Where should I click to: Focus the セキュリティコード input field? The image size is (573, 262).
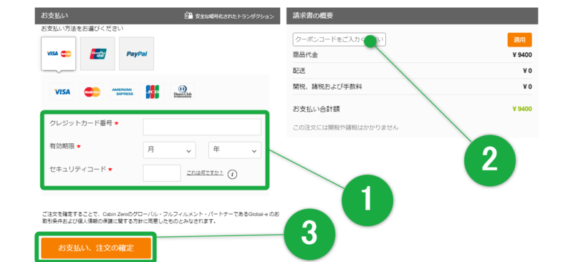coord(162,173)
